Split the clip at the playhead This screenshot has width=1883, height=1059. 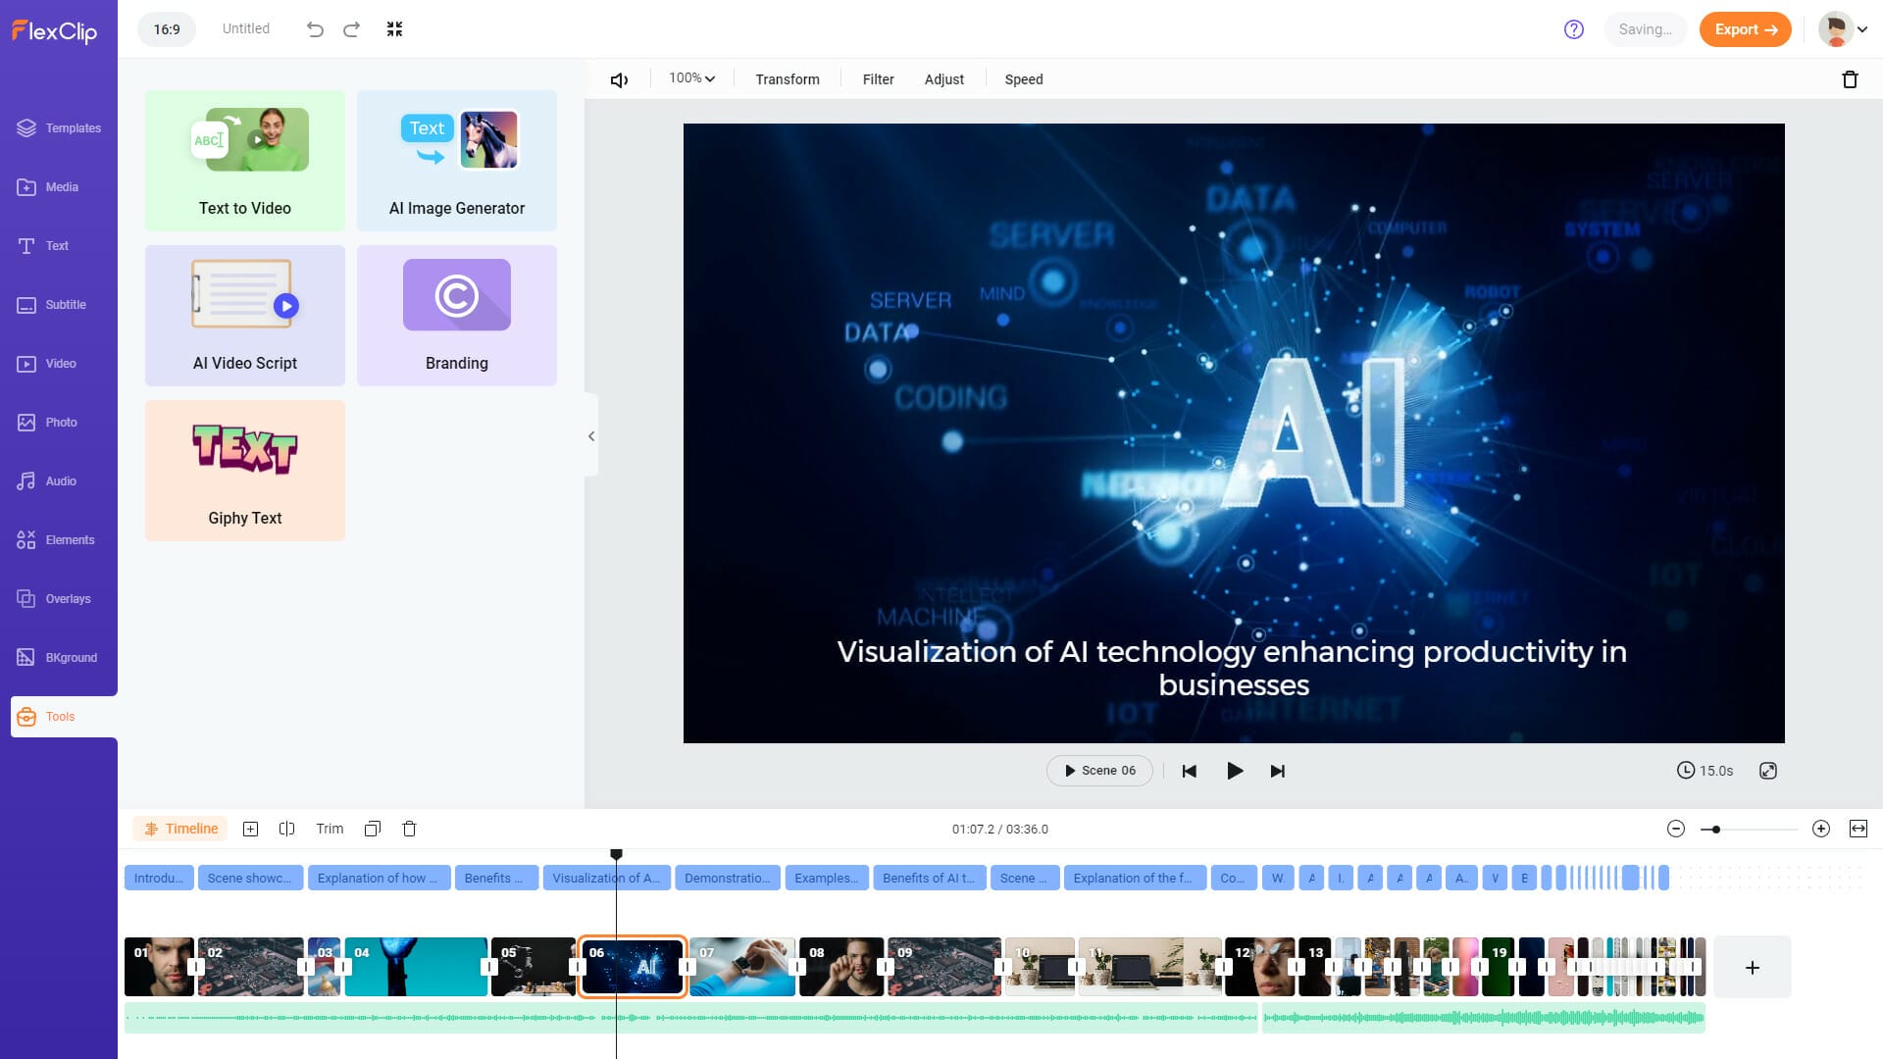point(287,829)
